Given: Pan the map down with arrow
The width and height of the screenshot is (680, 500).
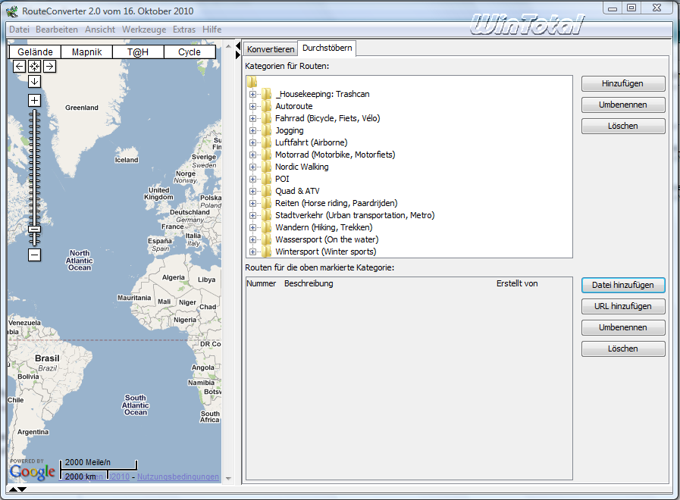Looking at the screenshot, I should click(34, 81).
